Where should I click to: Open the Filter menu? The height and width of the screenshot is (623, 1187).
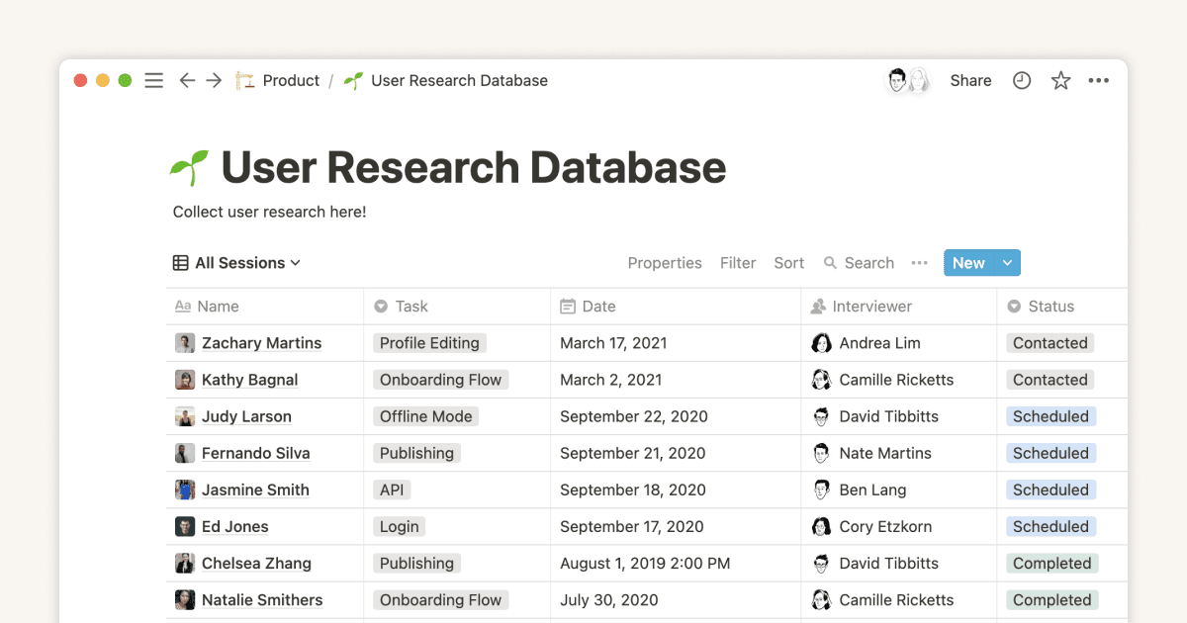pos(738,262)
